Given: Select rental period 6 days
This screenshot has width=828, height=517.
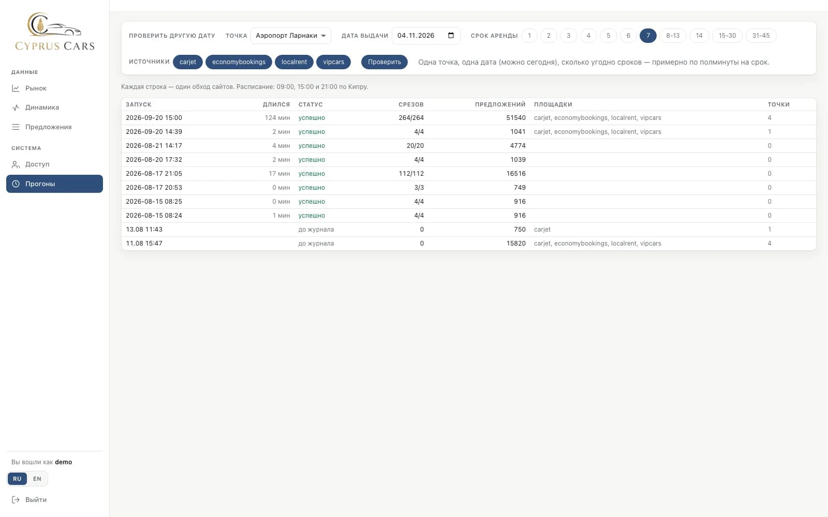Looking at the screenshot, I should tap(628, 36).
